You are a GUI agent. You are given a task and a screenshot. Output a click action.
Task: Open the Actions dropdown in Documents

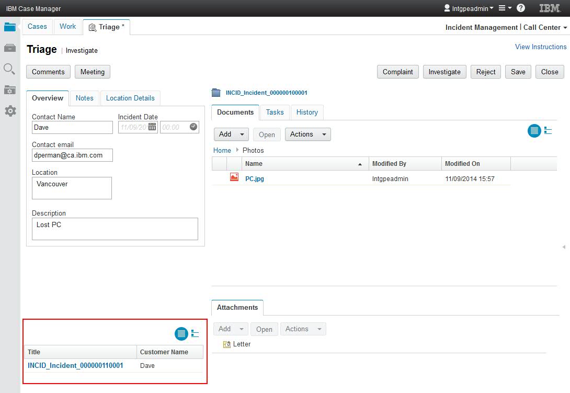(307, 134)
